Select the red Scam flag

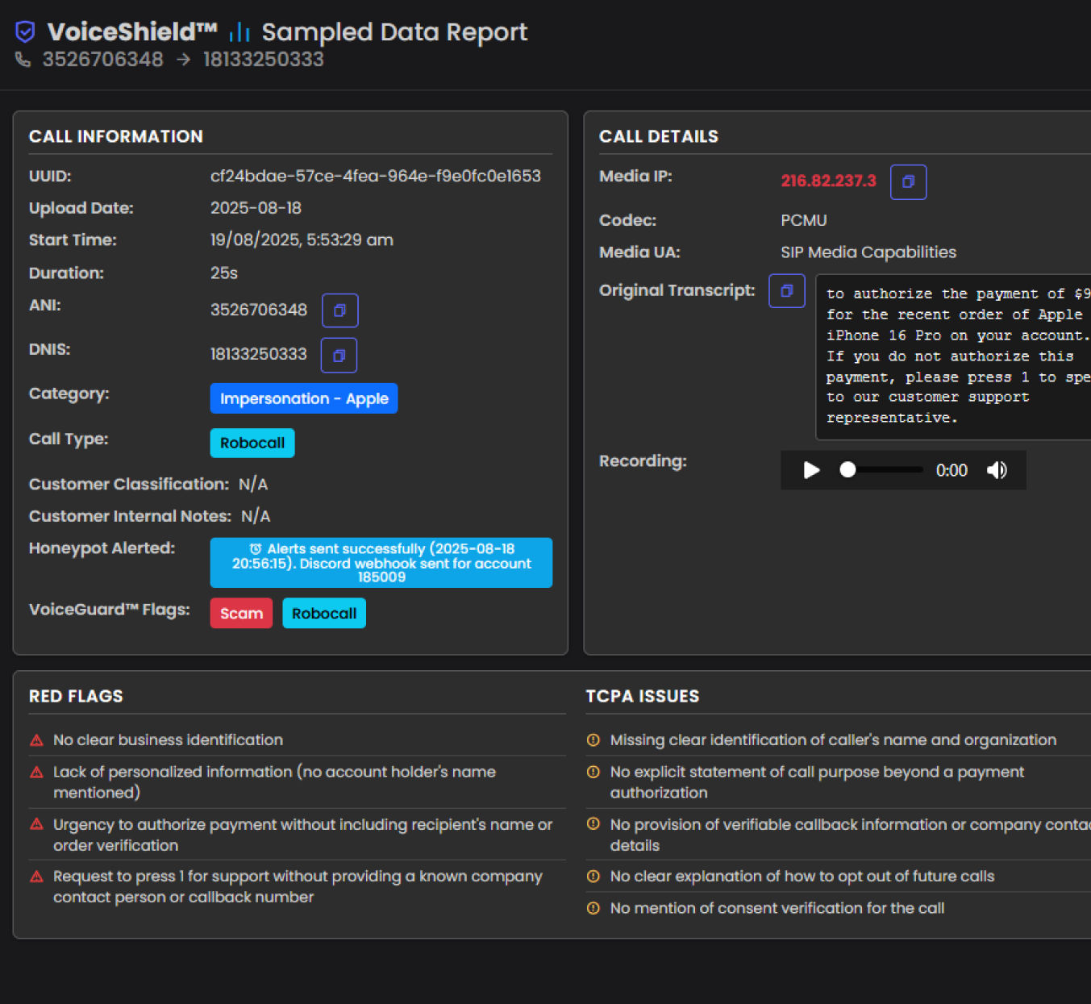coord(241,614)
